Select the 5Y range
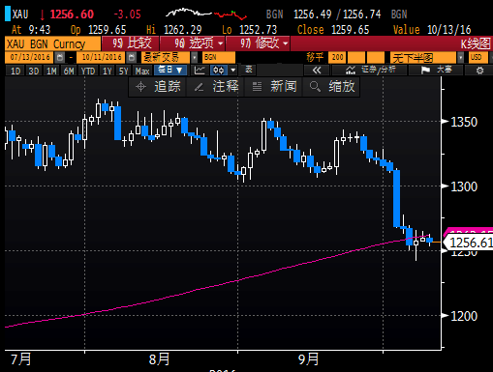 click(123, 71)
